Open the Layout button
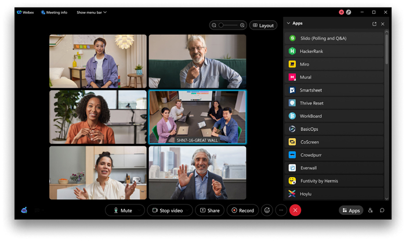 click(263, 26)
